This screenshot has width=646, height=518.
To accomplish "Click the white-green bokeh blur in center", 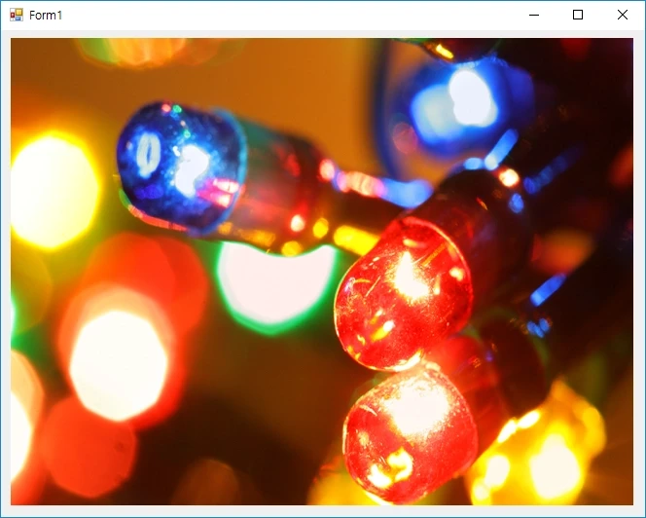I will [272, 282].
